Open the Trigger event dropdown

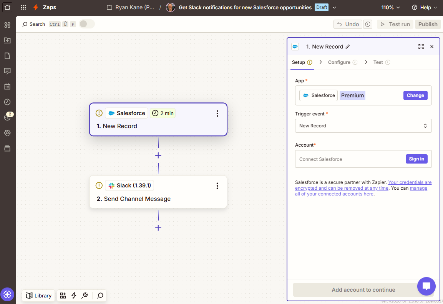363,126
